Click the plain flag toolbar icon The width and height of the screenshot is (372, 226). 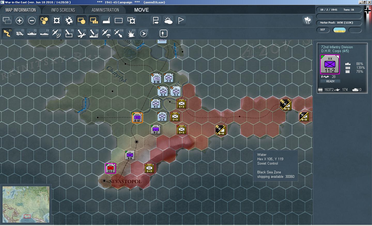coord(181,21)
